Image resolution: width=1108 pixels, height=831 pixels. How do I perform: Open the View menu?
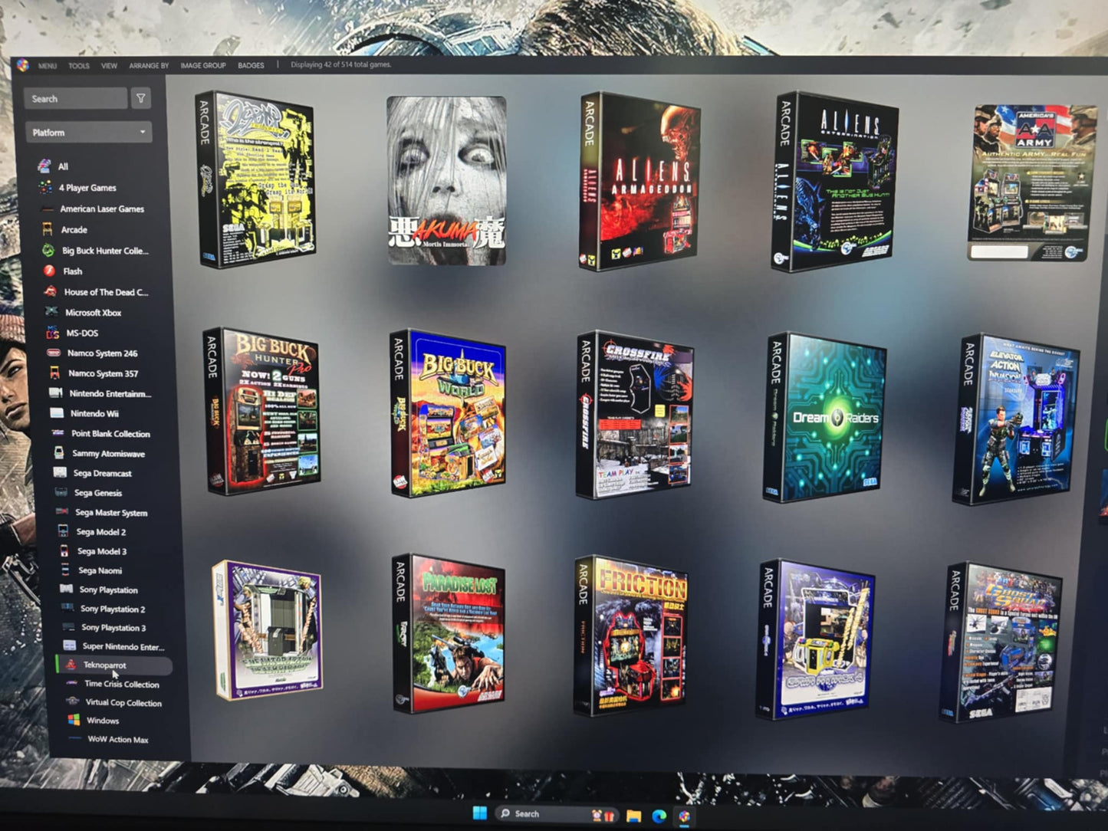pyautogui.click(x=110, y=66)
